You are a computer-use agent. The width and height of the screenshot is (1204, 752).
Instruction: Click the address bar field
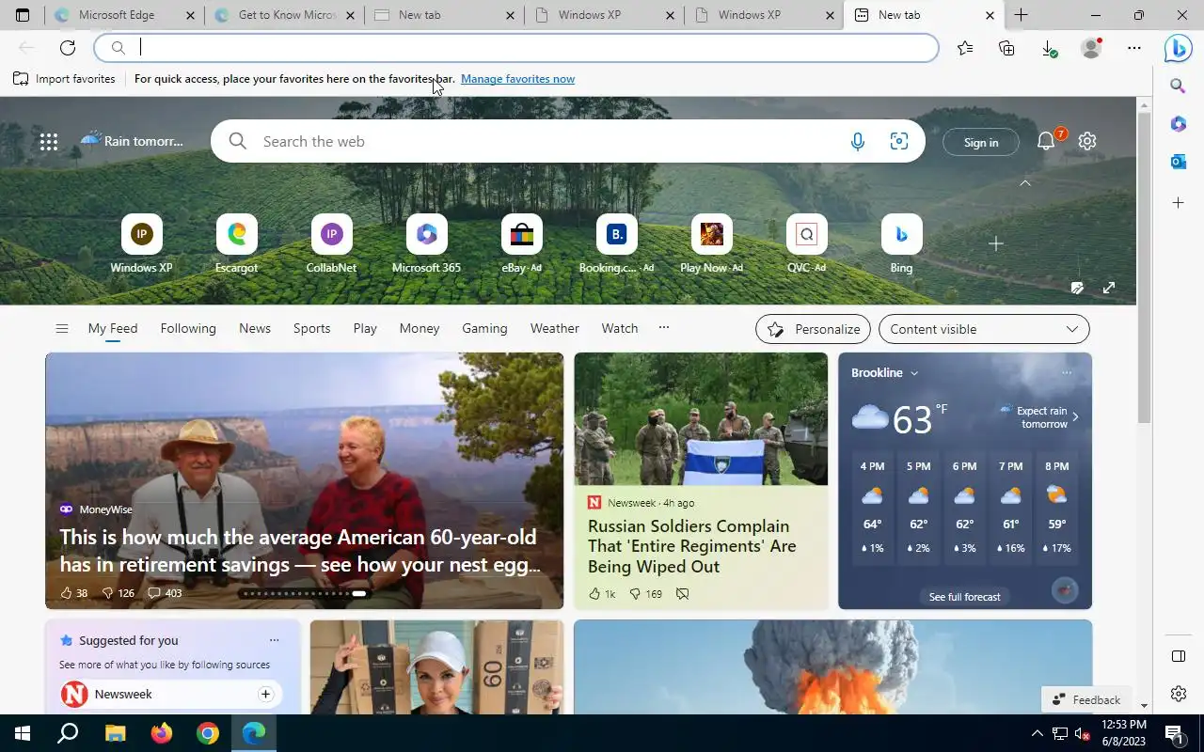click(x=516, y=48)
